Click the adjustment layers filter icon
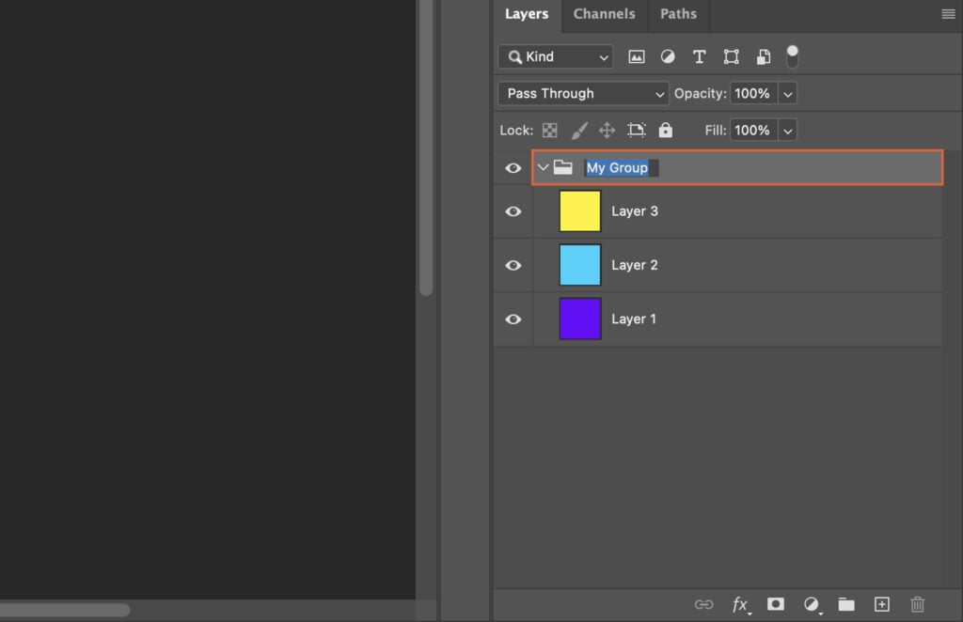This screenshot has width=963, height=622. pyautogui.click(x=668, y=56)
